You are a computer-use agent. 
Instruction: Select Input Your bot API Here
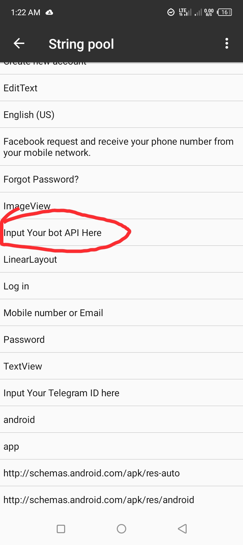click(122, 233)
